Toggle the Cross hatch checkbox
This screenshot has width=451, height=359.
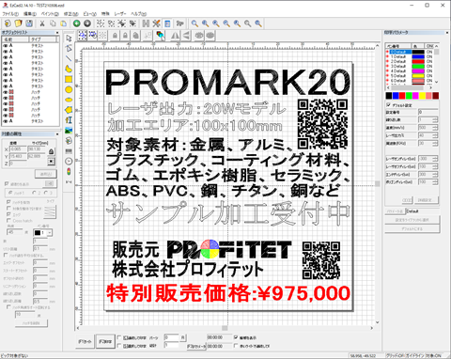point(8,221)
